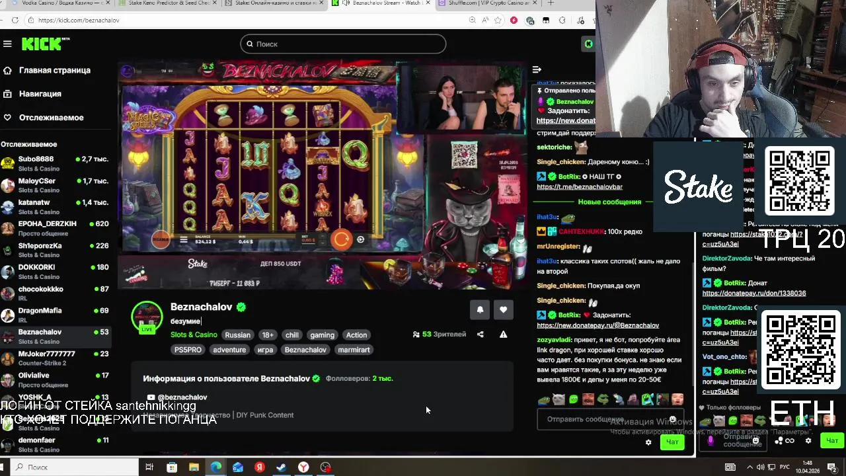Screen dimensions: 846x476
Task: Click the gaming tag
Action: pos(323,335)
